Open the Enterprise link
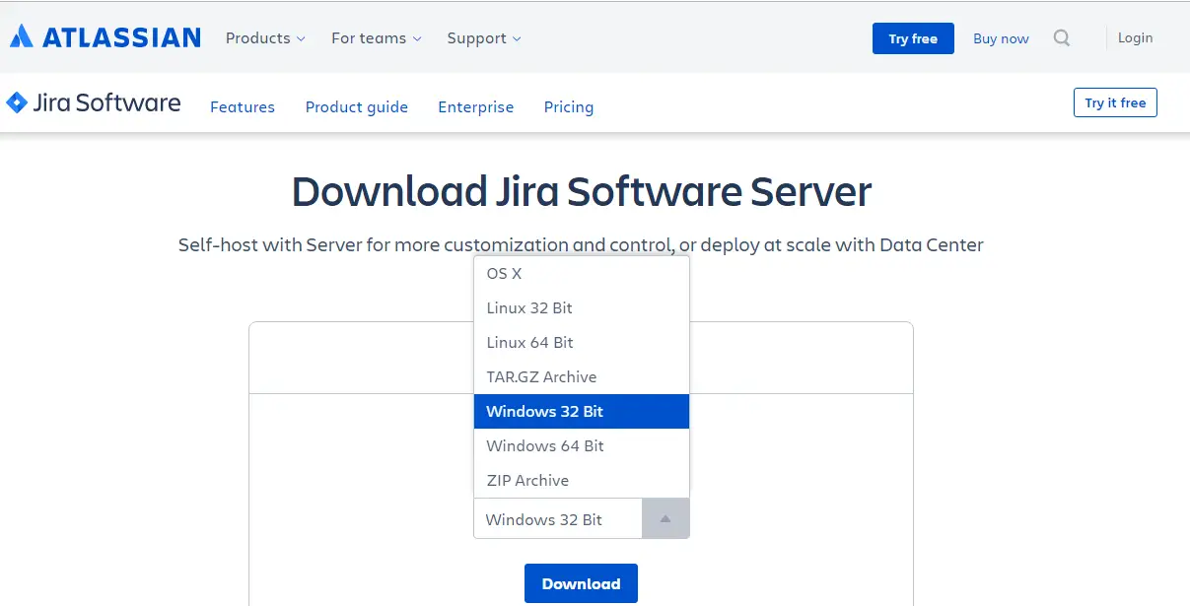Image resolution: width=1190 pixels, height=606 pixels. pyautogui.click(x=475, y=106)
